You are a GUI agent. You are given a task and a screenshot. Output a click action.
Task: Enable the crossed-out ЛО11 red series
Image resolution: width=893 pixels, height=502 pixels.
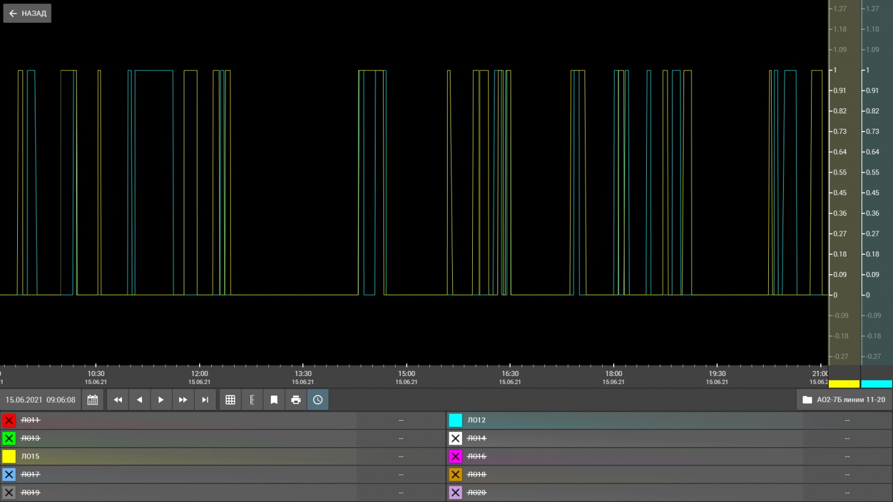[9, 420]
